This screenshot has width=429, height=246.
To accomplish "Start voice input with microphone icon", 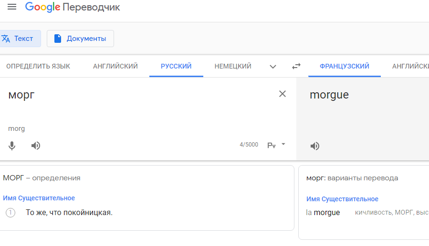I will (x=12, y=146).
